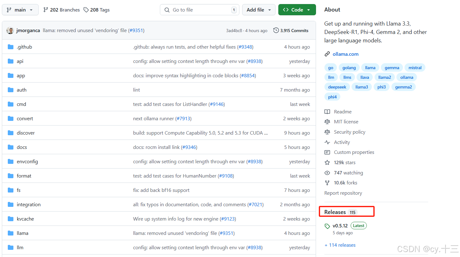
Task: Open pull request #9123 link
Action: 228,219
